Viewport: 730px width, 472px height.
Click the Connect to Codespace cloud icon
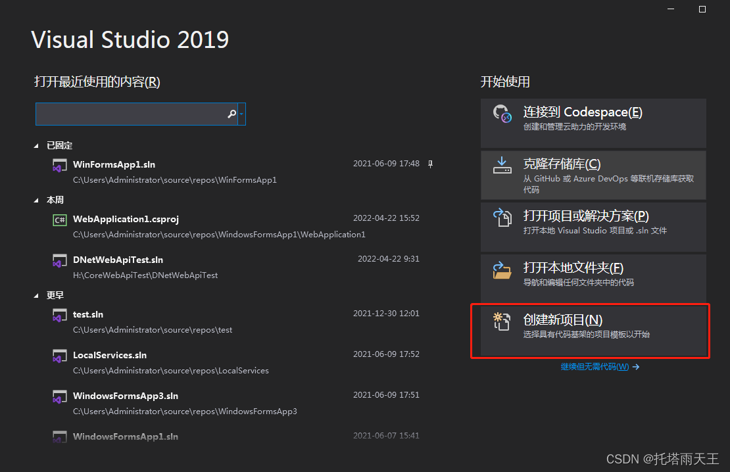click(x=502, y=114)
